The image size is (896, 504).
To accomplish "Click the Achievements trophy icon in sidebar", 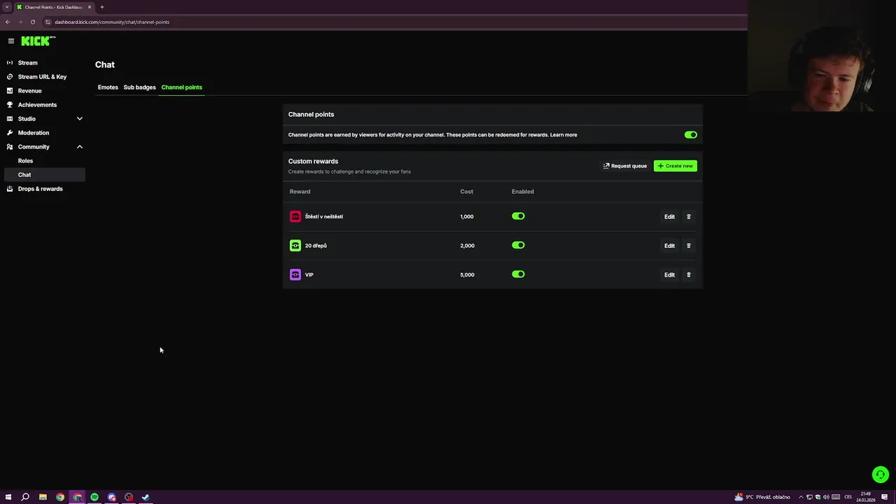I will click(10, 105).
